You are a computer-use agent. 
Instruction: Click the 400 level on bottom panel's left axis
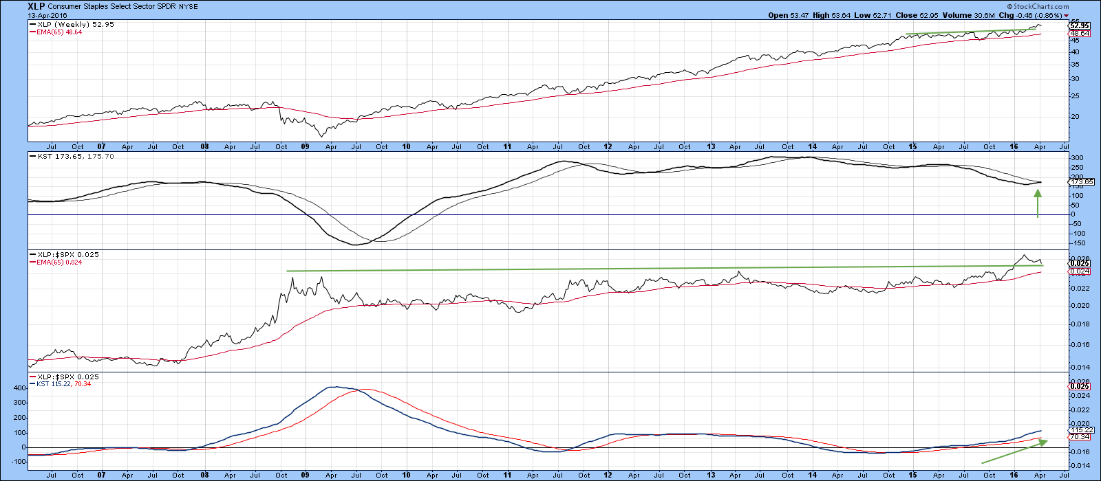coord(19,388)
